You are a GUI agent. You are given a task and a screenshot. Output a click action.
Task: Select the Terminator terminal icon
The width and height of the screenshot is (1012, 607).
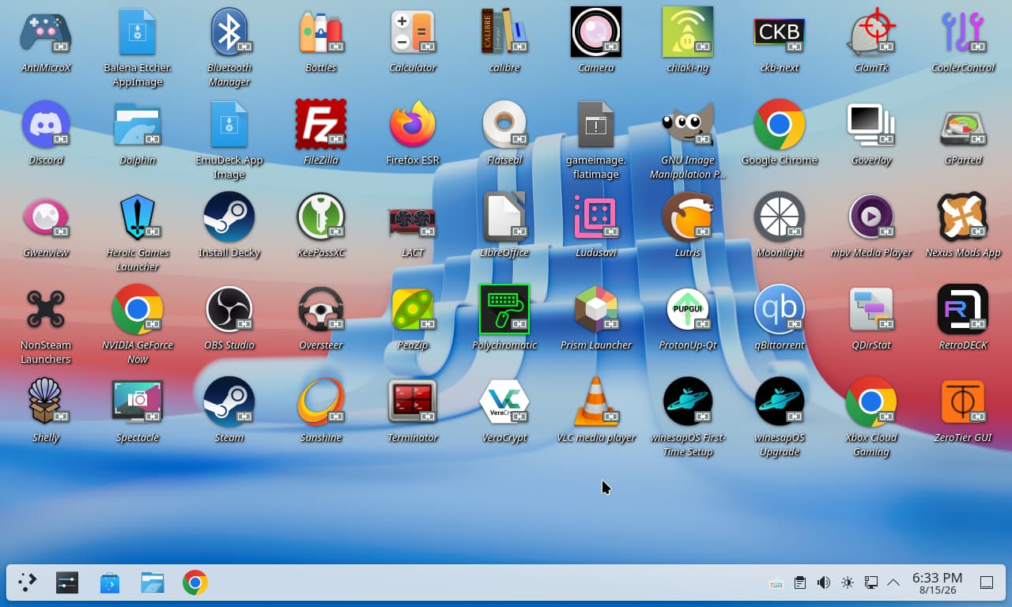click(x=413, y=402)
